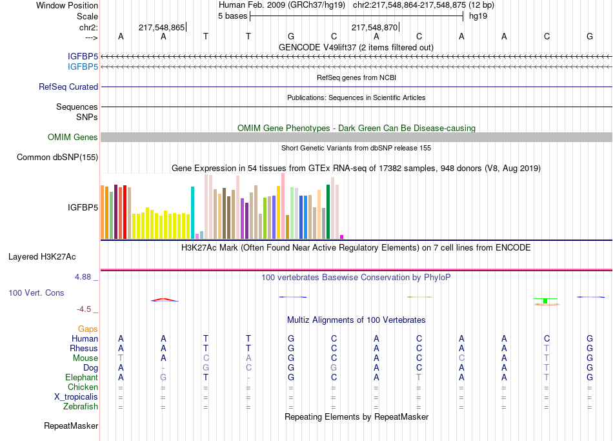The image size is (613, 441).
Task: Open the Layered H3K27Ac track label
Action: pyautogui.click(x=42, y=257)
